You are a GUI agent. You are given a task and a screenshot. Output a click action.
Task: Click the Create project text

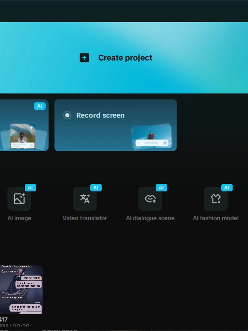(125, 58)
